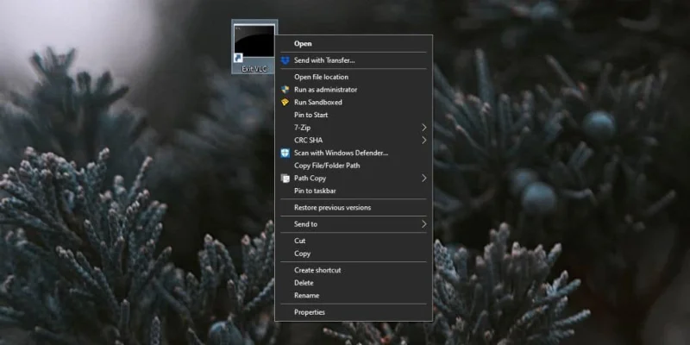Expand the 7-Zip submenu arrow

(424, 128)
